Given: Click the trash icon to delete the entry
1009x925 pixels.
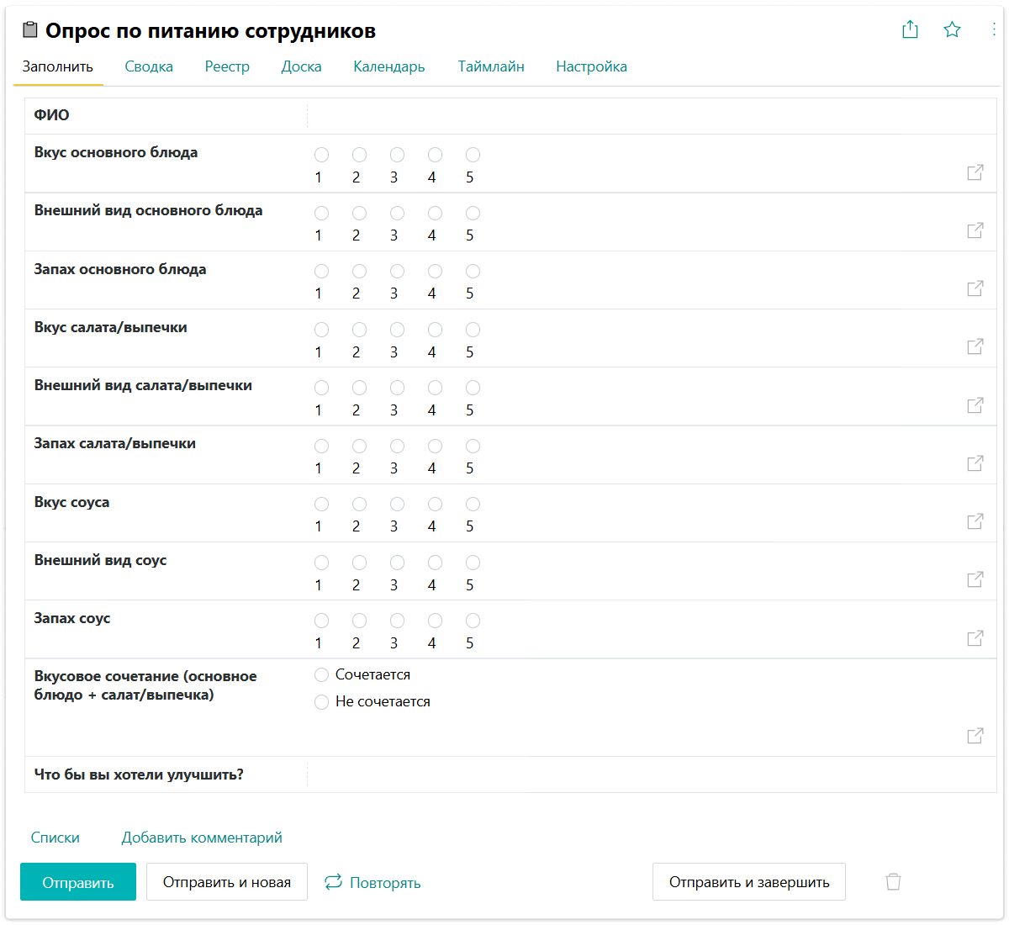Looking at the screenshot, I should pos(893,881).
